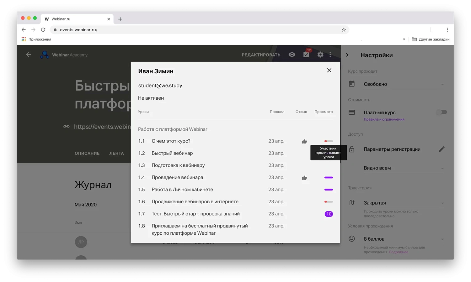
Task: Open the Свободно schedule dropdown
Action: [404, 84]
